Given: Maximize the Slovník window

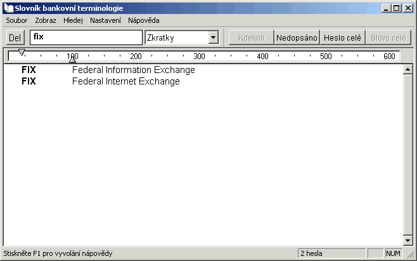Looking at the screenshot, I should (396, 8).
